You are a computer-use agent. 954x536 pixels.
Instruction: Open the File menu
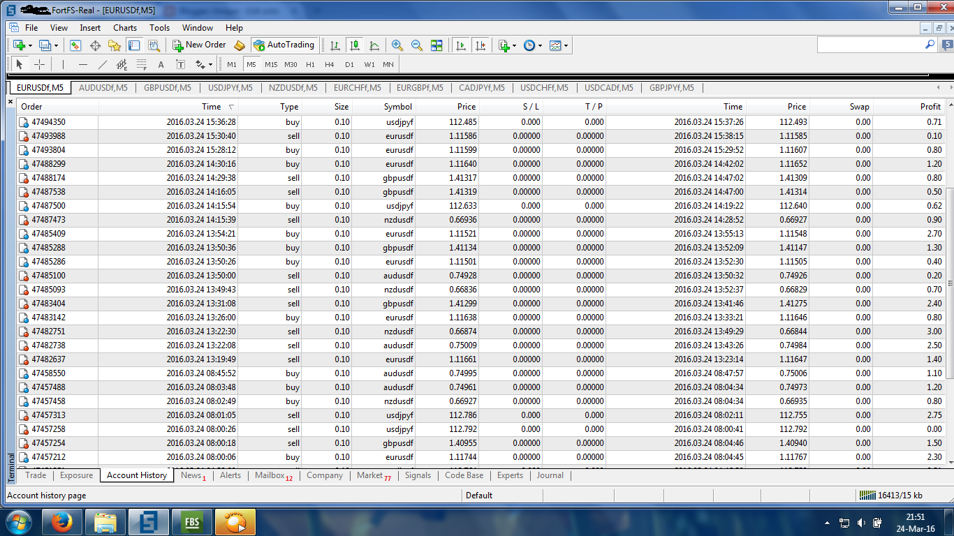pyautogui.click(x=31, y=28)
